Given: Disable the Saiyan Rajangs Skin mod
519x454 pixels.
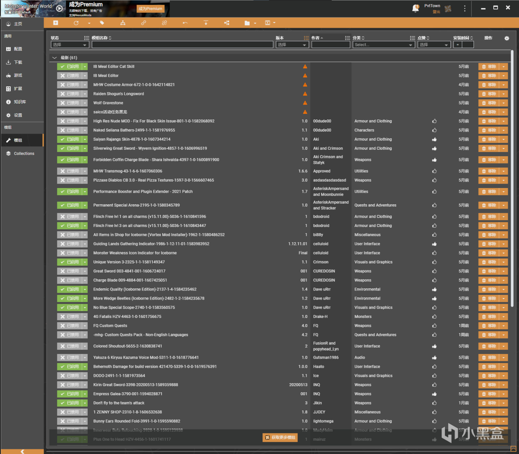Looking at the screenshot, I should pyautogui.click(x=69, y=139).
